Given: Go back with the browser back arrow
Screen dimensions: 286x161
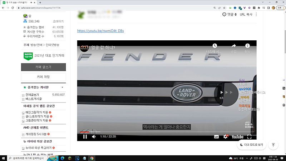Looking at the screenshot, I should coord(3,8).
